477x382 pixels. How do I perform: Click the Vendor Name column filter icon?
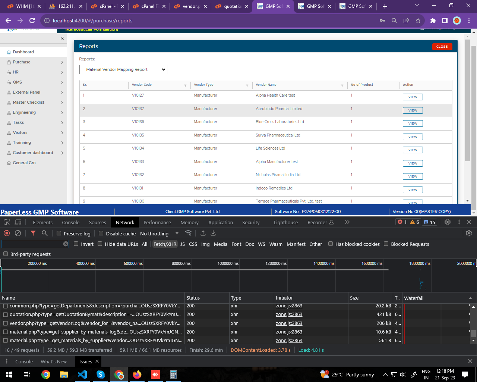342,85
